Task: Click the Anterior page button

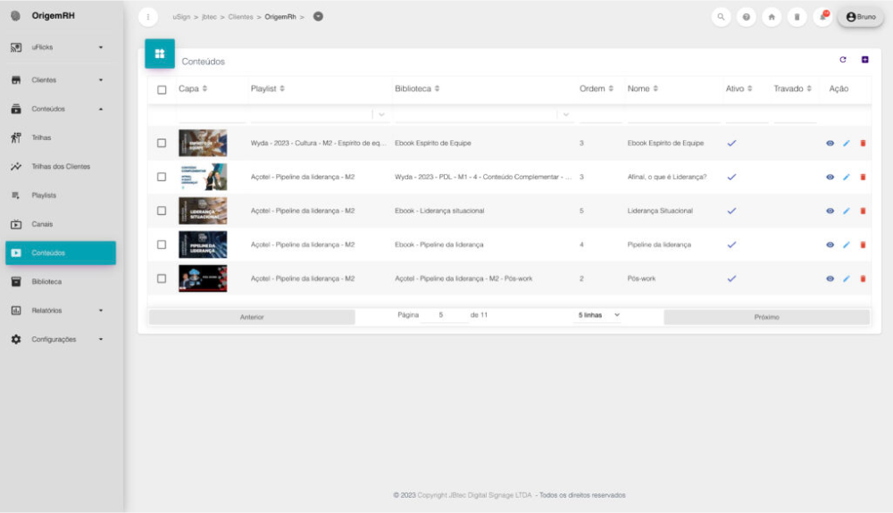Action: point(252,317)
